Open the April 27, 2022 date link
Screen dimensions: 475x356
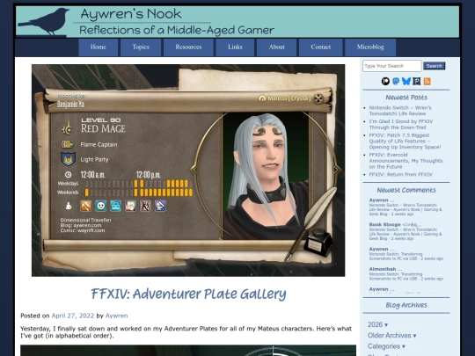pos(73,316)
